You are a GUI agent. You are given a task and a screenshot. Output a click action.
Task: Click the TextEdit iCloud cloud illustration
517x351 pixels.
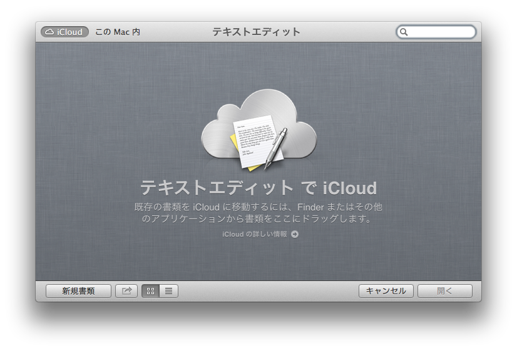(x=259, y=130)
